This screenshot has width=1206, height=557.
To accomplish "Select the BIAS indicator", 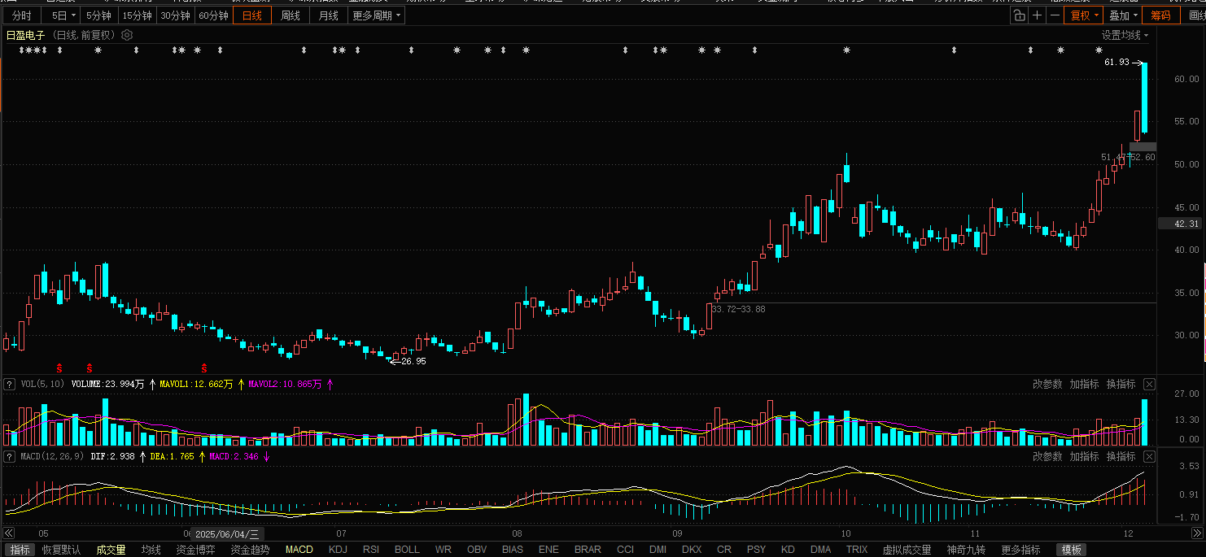I will point(513,550).
